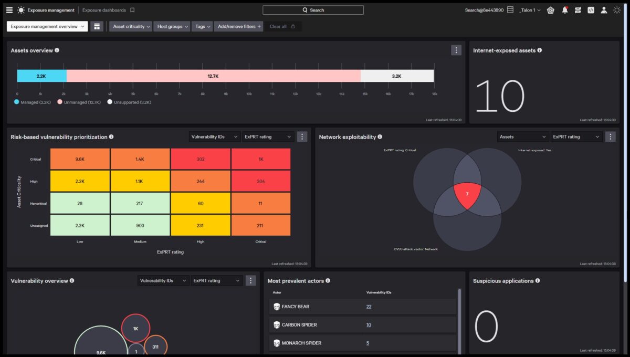Viewport: 630px width, 357px height.
Task: Toggle Unsupported (3.2K) legend entry
Action: tap(129, 102)
